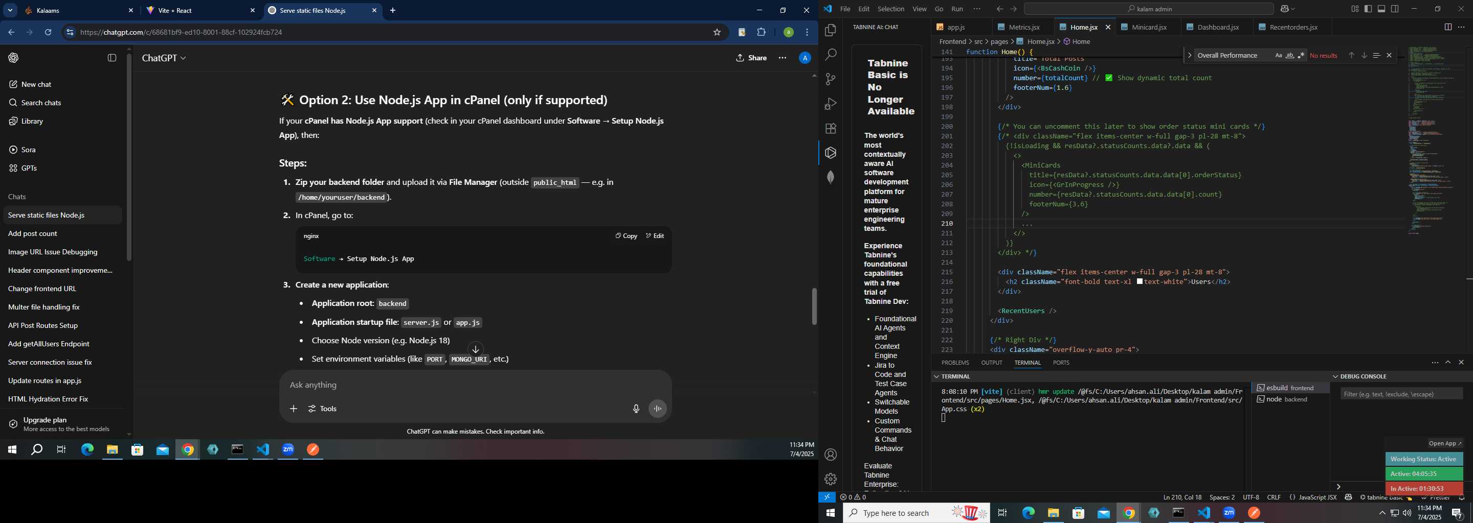Navigate forward in VS Code history
The image size is (1473, 523).
(1013, 9)
